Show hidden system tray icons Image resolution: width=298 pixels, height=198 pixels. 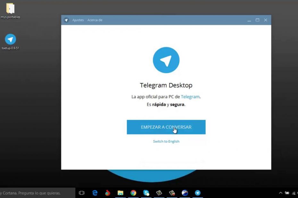(280, 193)
